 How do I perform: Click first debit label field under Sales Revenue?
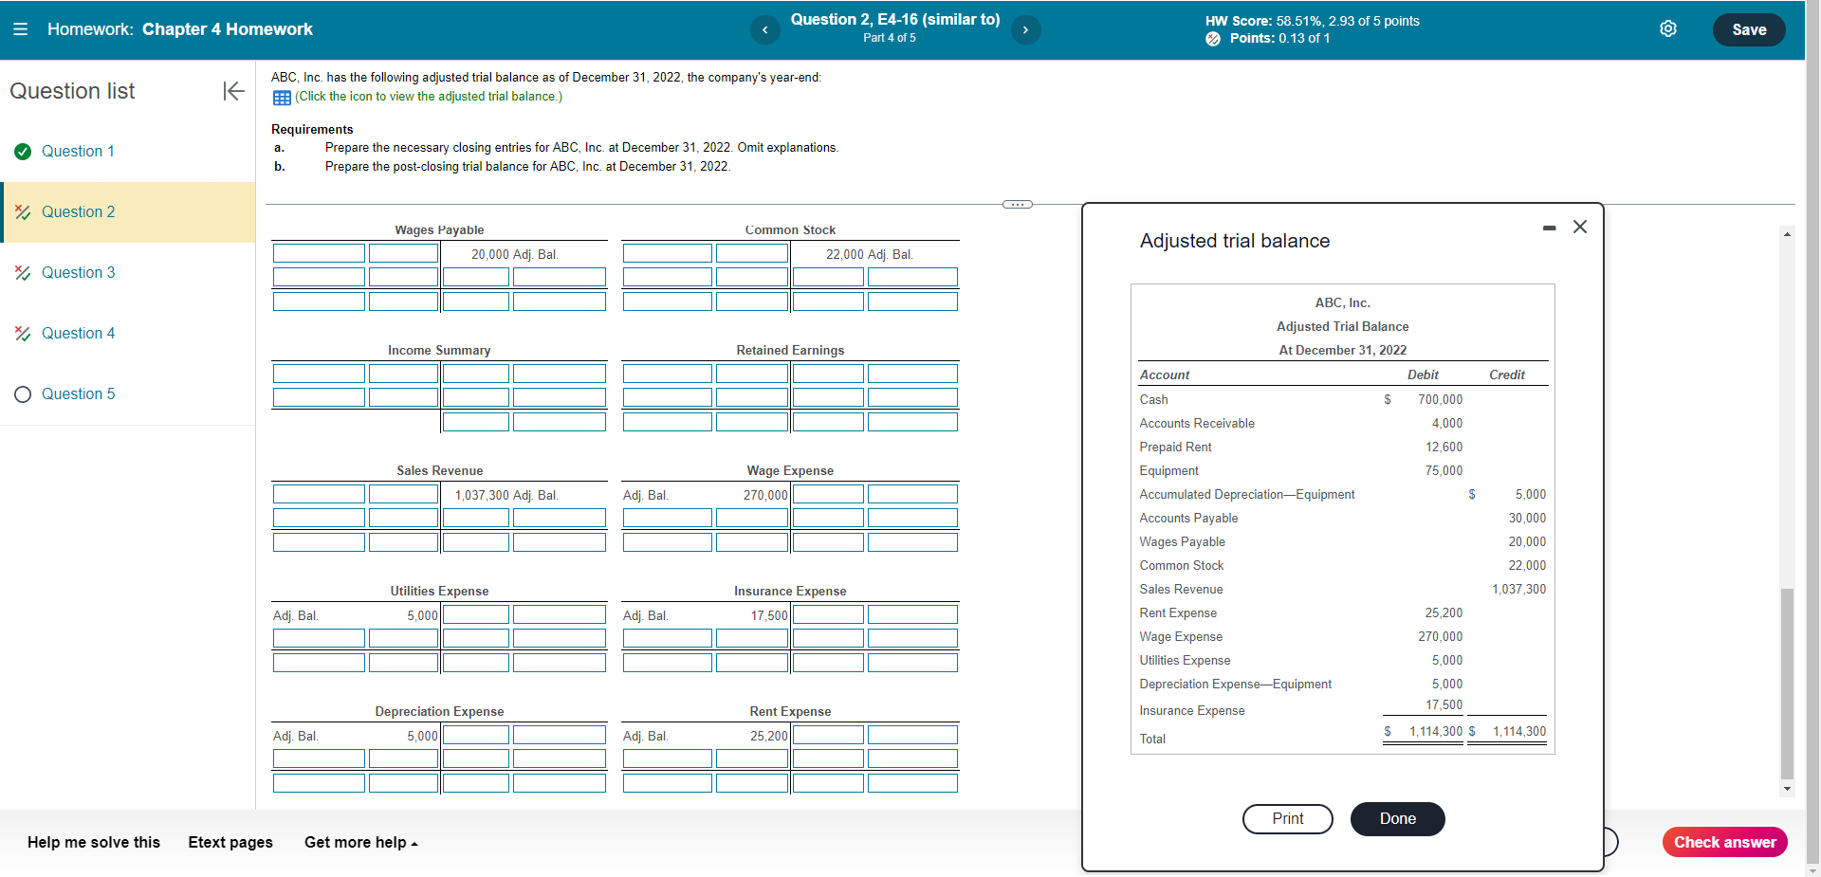[319, 494]
